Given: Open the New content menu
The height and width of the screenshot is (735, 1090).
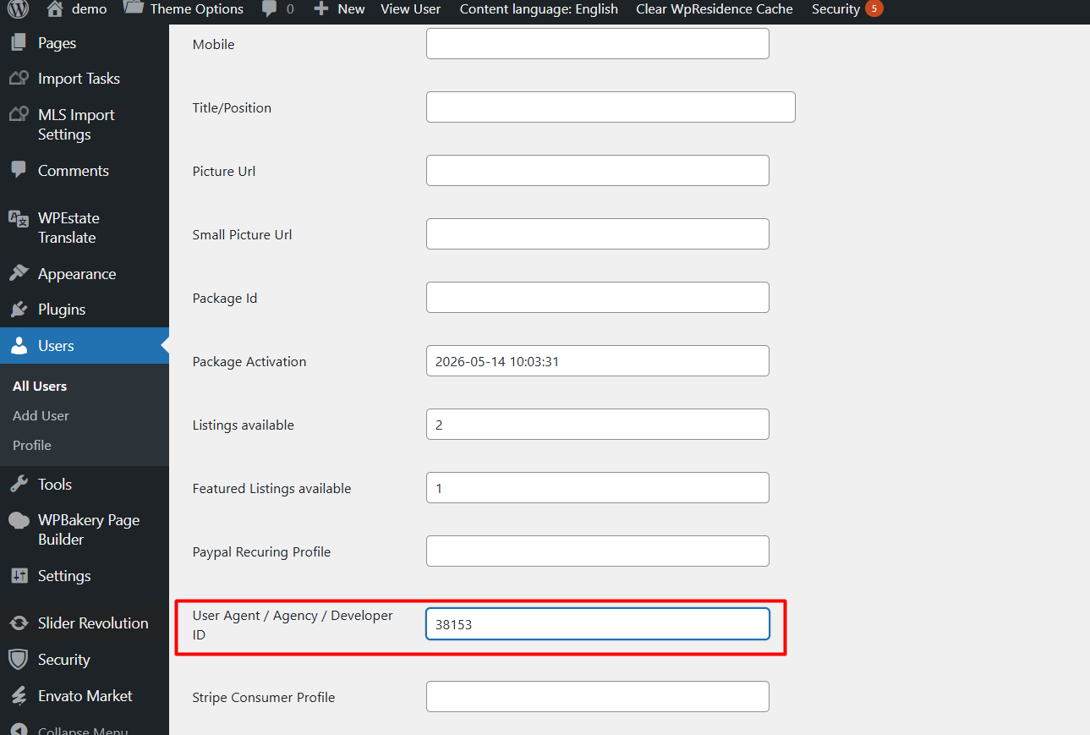Looking at the screenshot, I should (x=351, y=9).
